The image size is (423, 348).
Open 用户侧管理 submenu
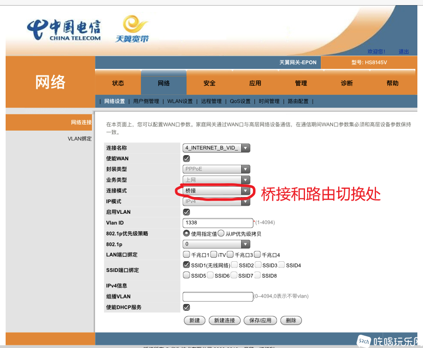click(146, 101)
